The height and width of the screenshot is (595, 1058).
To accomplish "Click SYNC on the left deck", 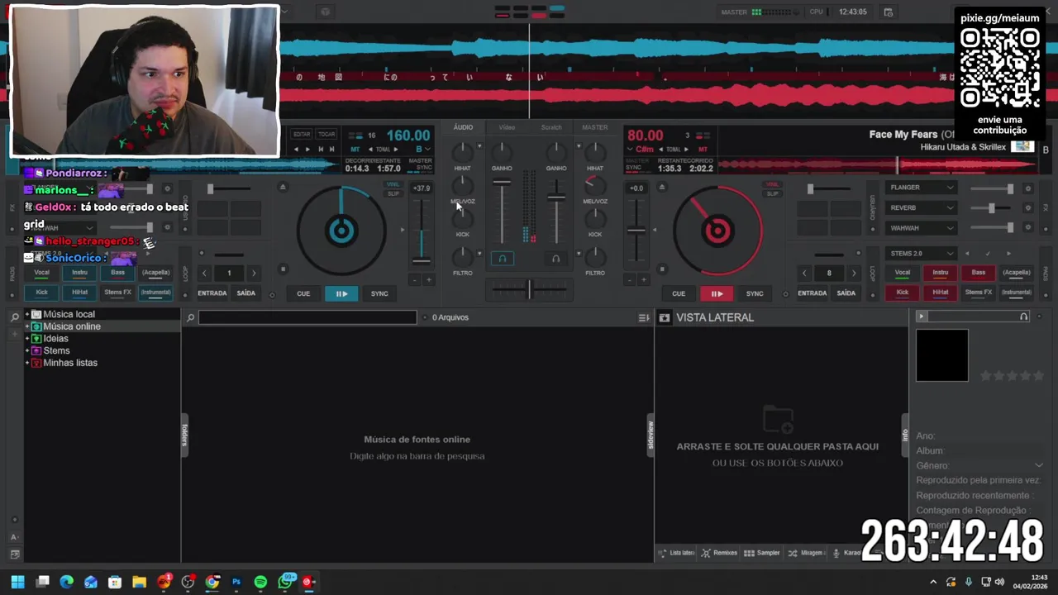I will 379,293.
